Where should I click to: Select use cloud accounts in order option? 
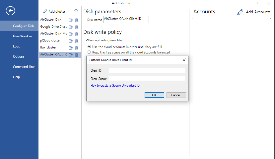89,47
